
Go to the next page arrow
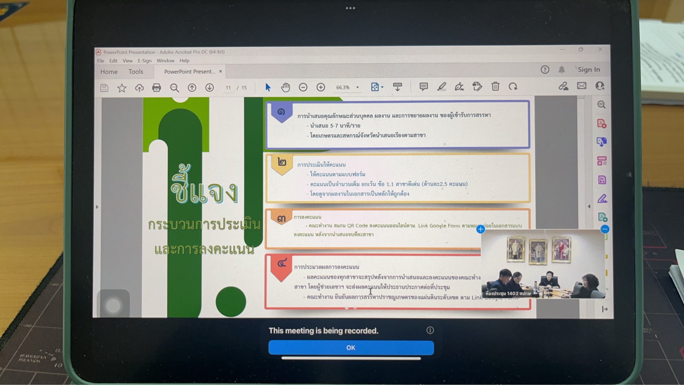point(209,87)
